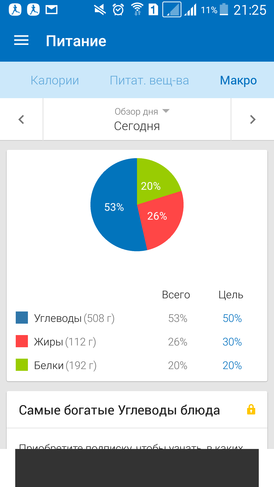Go to next day with right chevron

tap(253, 119)
